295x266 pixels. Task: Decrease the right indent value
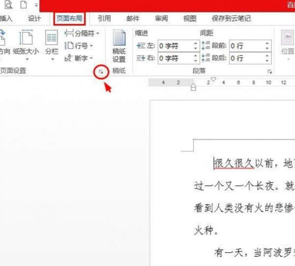coord(196,61)
